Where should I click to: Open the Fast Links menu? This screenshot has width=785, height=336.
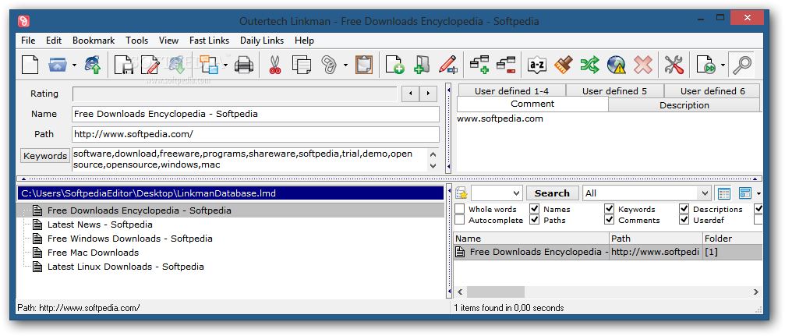pos(209,41)
